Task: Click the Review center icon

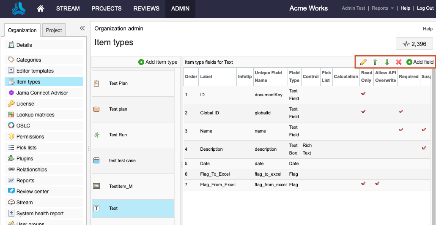Action: [x=11, y=191]
